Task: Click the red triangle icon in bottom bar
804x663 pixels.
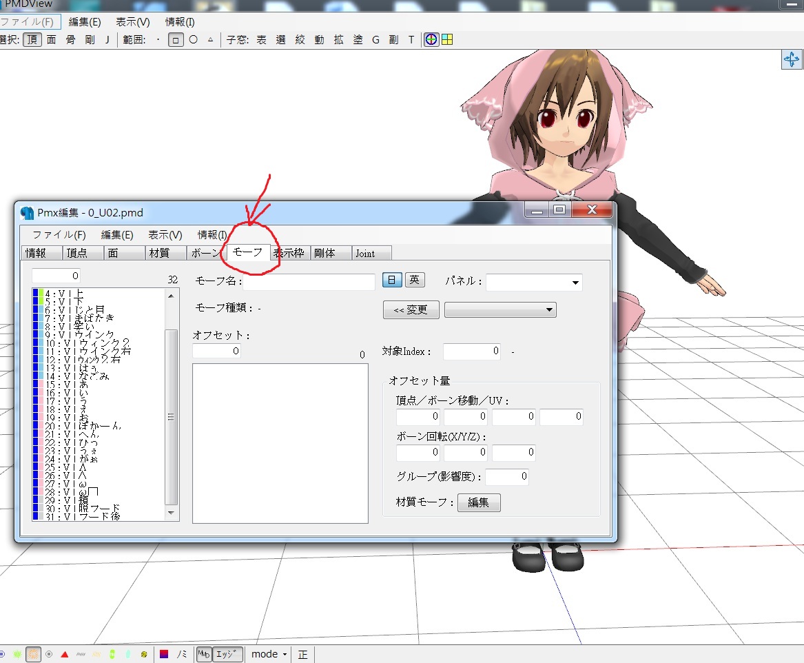Action: (x=65, y=654)
